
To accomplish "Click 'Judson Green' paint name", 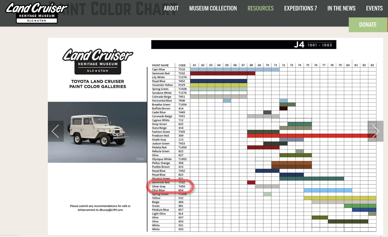I will point(161,144).
